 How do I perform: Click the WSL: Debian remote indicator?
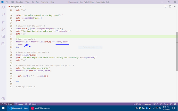click(7, 104)
